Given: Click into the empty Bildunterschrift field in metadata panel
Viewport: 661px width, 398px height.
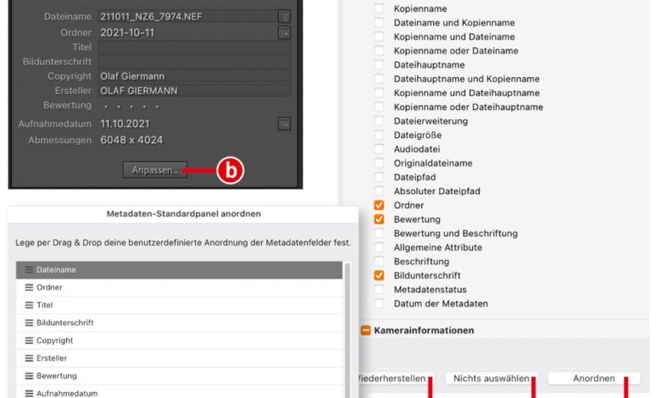Looking at the screenshot, I should click(194, 62).
